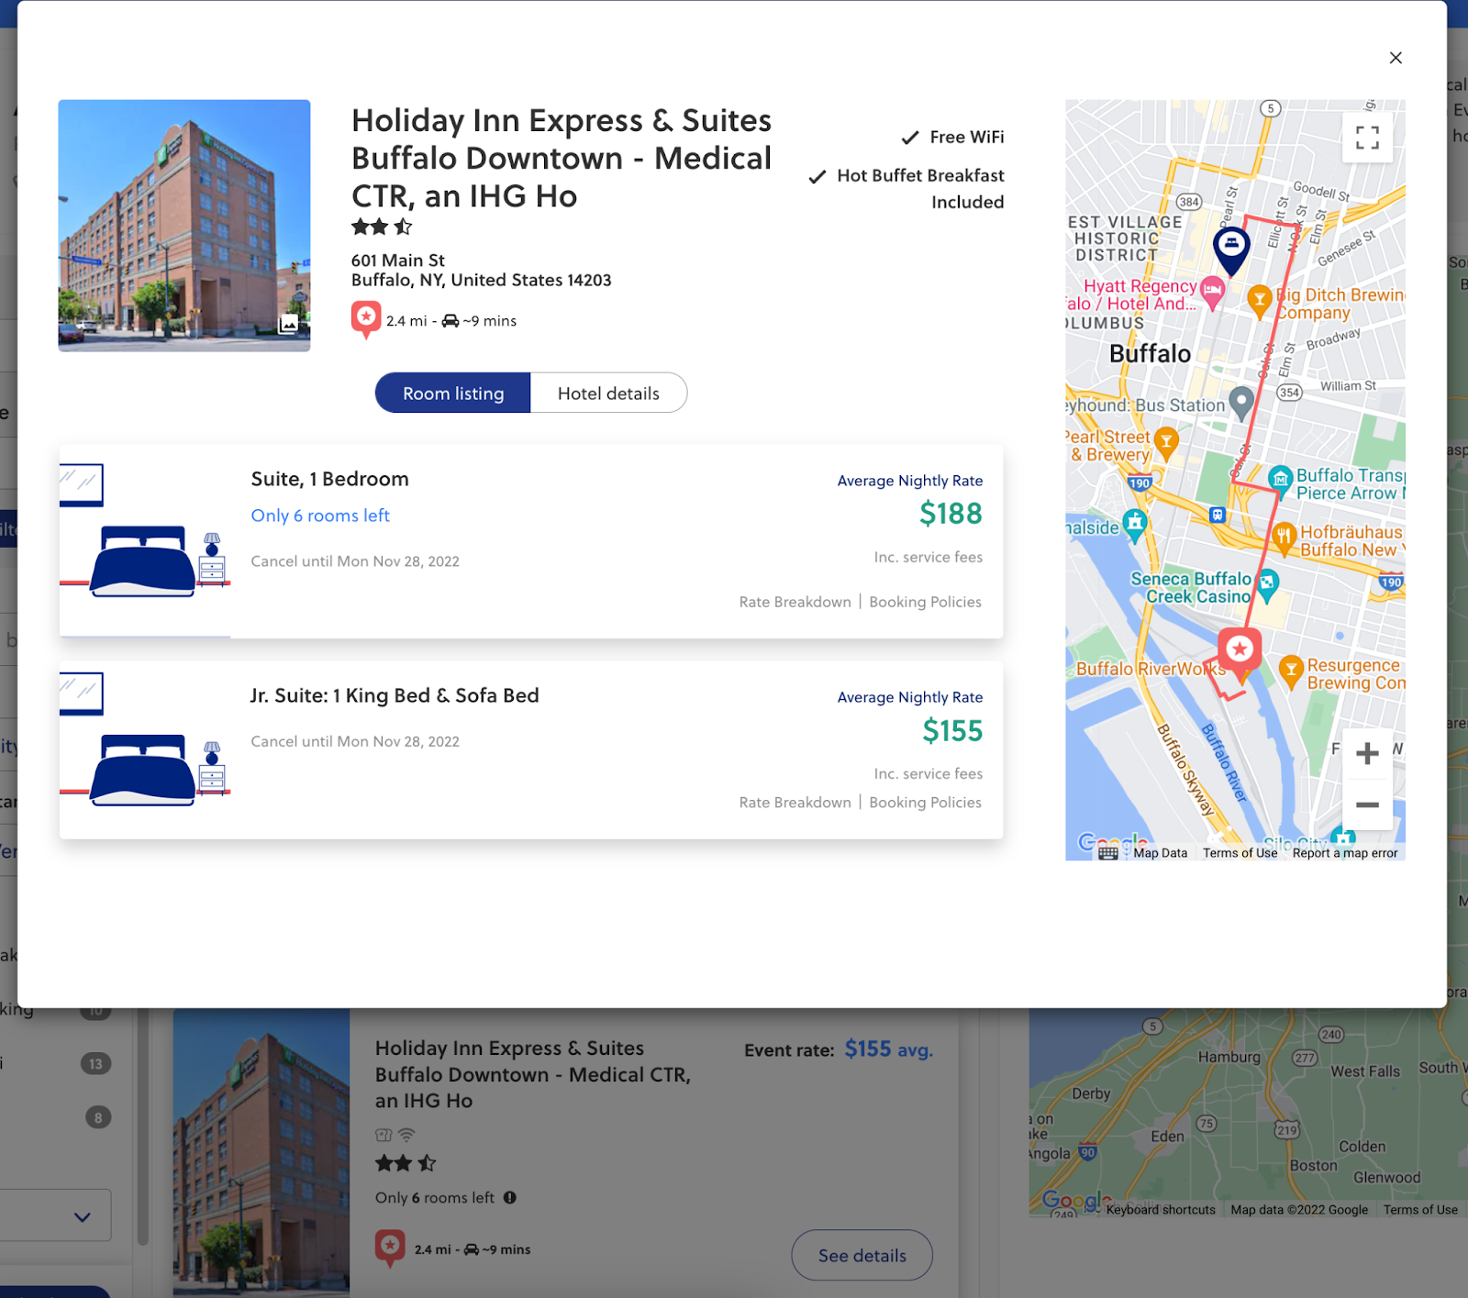Open Rate Breakdown for Suite, 1 Bedroom
Image resolution: width=1468 pixels, height=1298 pixels.
[x=795, y=602]
